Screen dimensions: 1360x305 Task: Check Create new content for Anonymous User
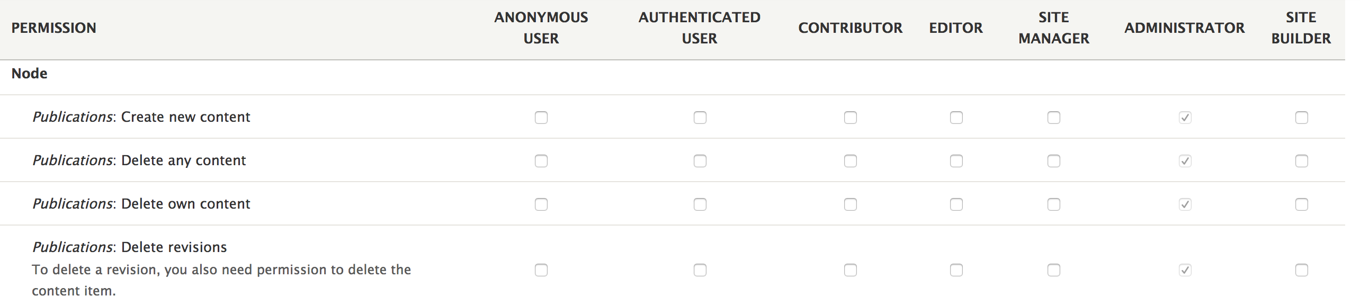point(541,118)
